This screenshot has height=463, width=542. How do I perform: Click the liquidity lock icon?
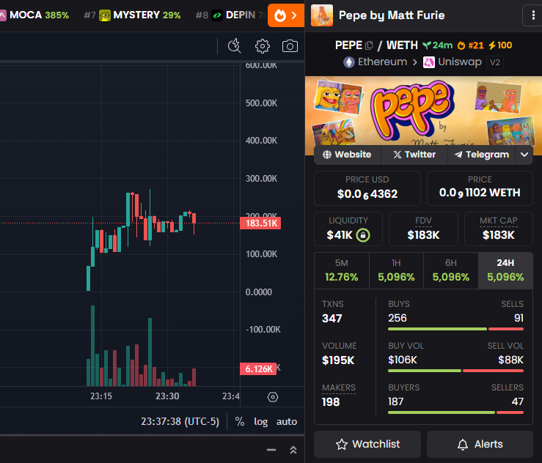363,235
